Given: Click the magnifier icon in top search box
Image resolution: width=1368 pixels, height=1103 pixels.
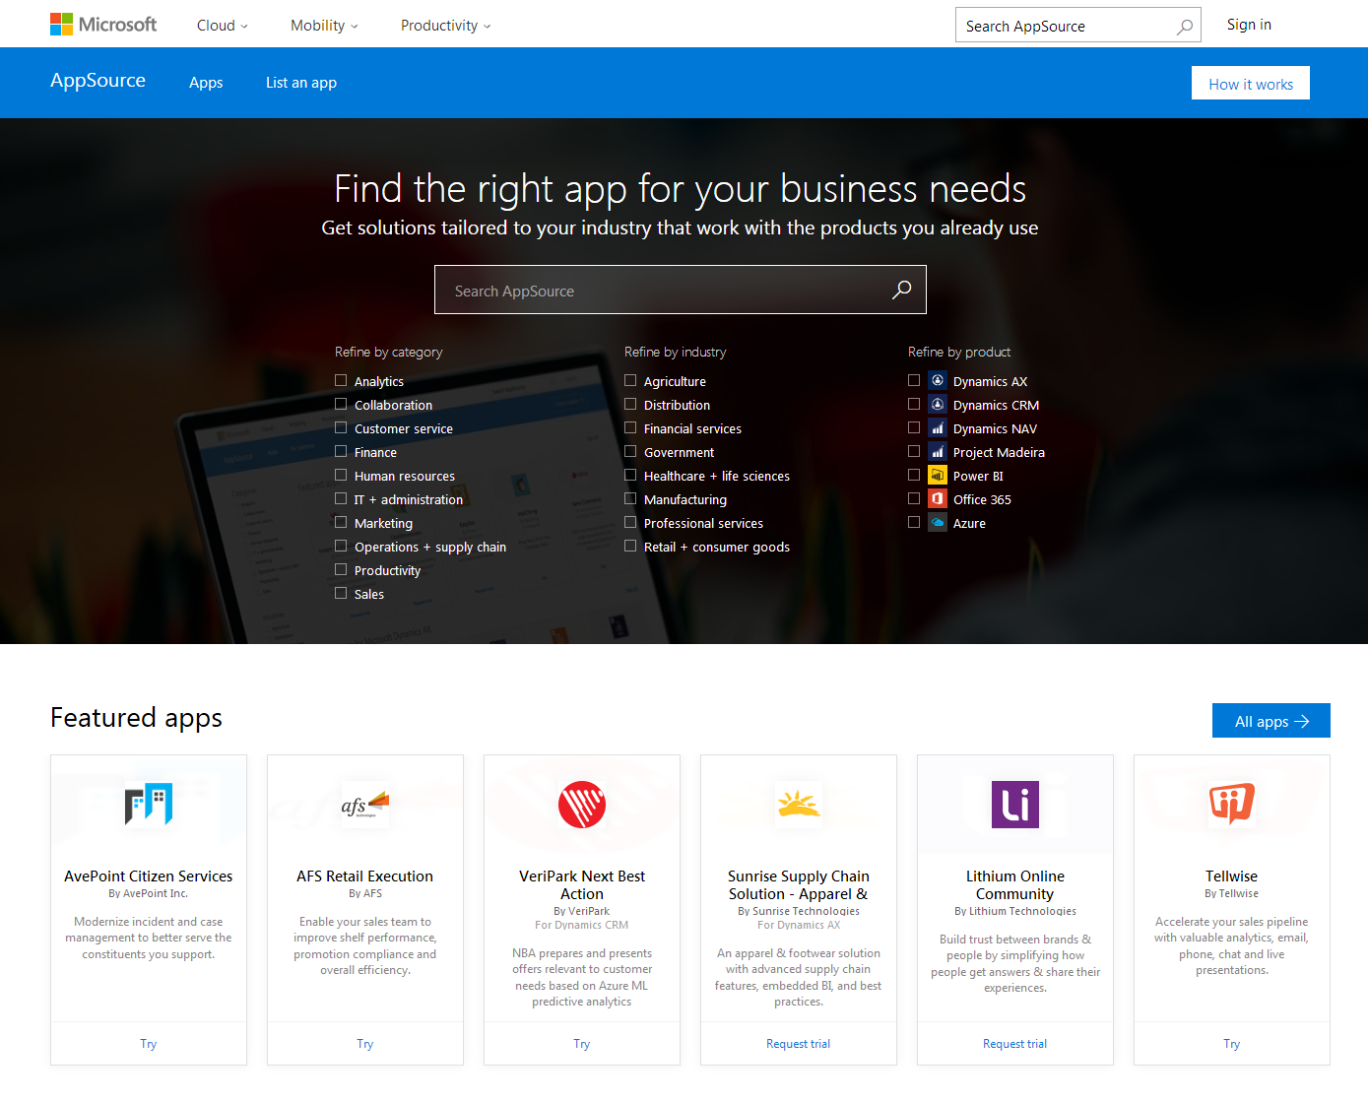Looking at the screenshot, I should click(x=1185, y=27).
